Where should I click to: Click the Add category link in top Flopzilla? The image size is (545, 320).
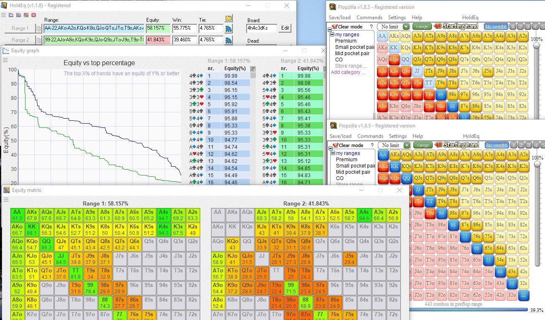click(345, 72)
